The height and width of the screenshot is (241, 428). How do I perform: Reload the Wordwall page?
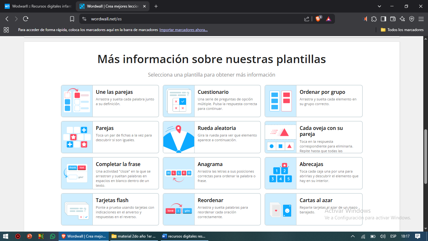tap(26, 19)
